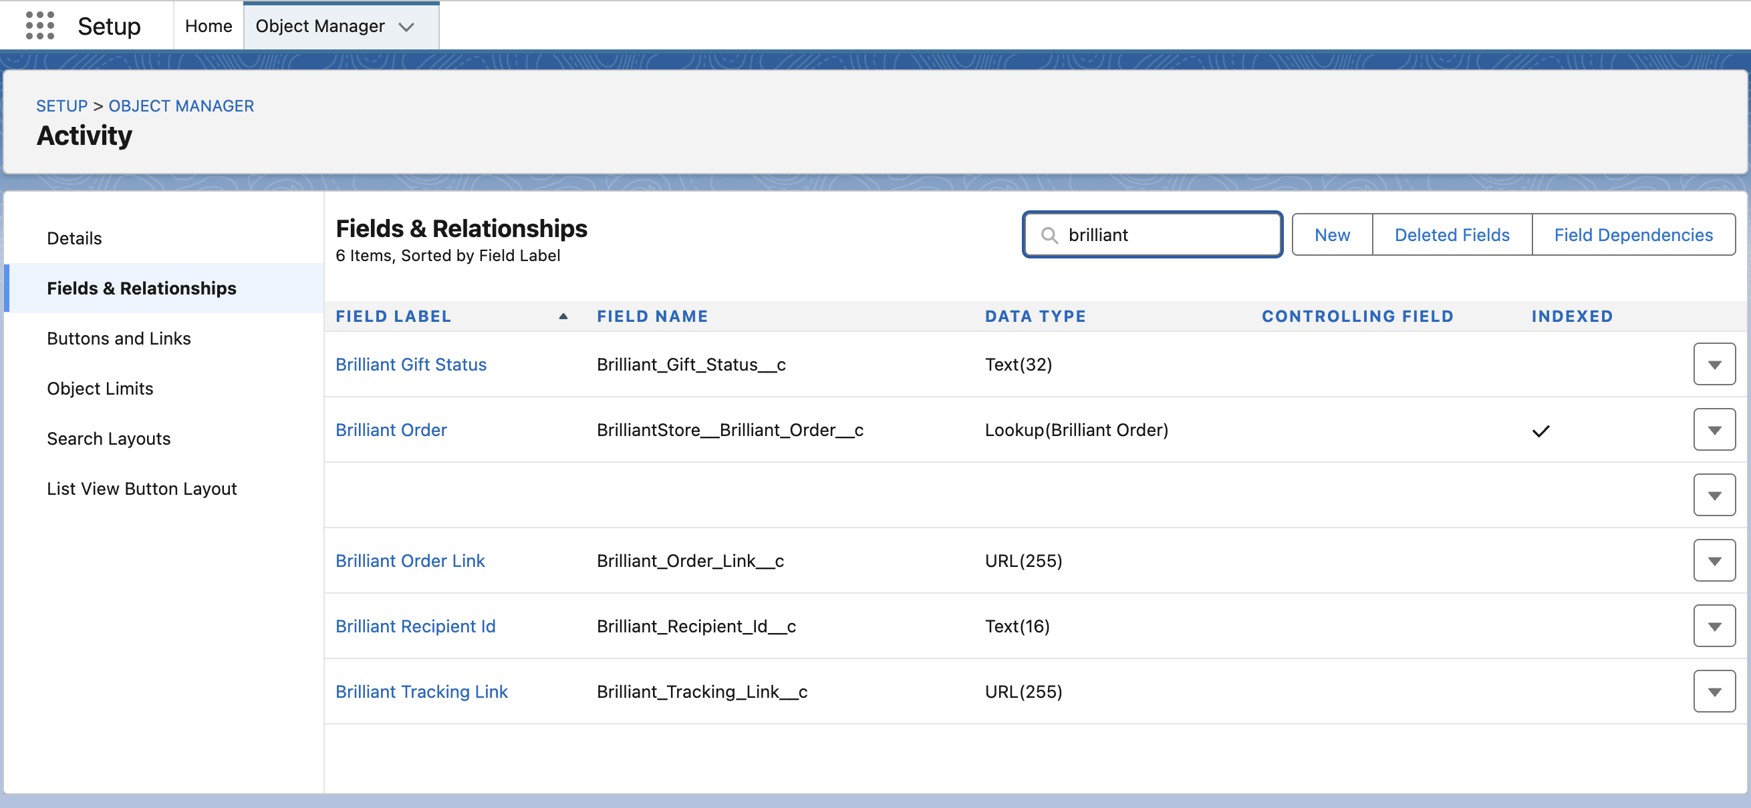Open Field Dependencies
Viewport: 1751px width, 808px height.
[x=1633, y=235]
